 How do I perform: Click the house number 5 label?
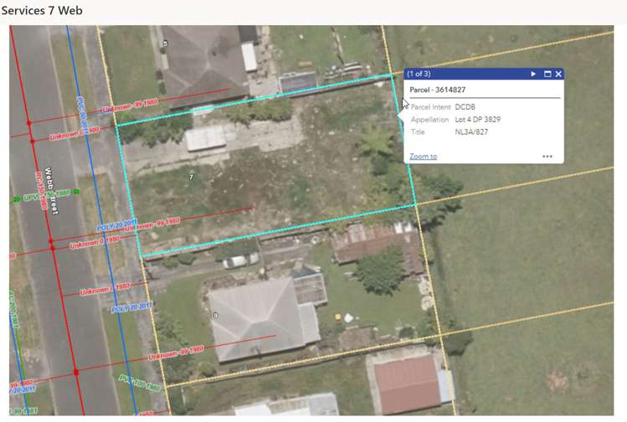click(x=165, y=43)
